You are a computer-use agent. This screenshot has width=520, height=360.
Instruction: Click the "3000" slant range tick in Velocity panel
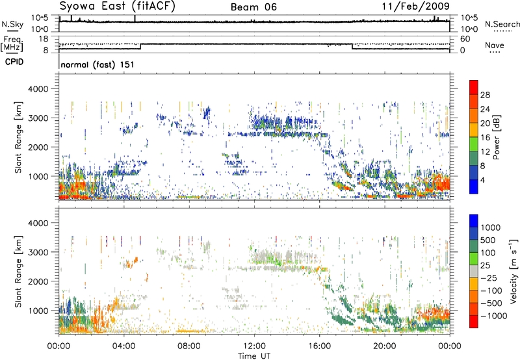tap(38, 252)
